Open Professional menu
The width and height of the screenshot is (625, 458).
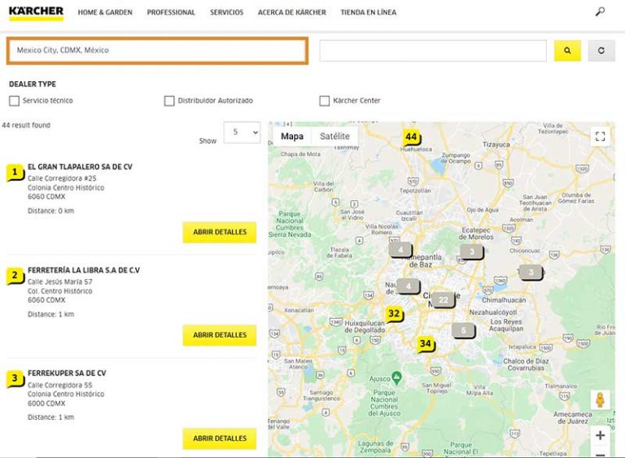pyautogui.click(x=171, y=12)
